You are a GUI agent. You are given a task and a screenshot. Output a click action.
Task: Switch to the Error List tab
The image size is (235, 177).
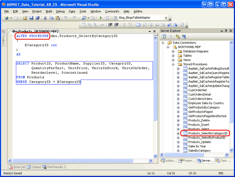17,167
